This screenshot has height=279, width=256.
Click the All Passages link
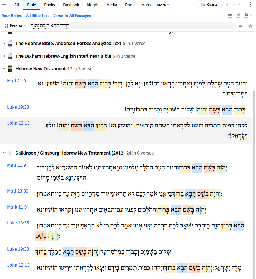80,16
